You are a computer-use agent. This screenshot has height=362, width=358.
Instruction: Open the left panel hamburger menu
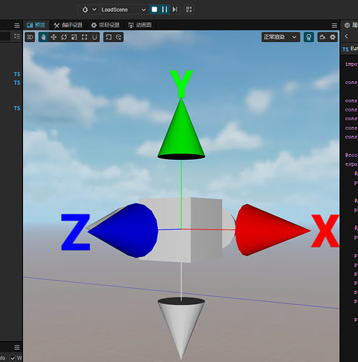tap(17, 25)
